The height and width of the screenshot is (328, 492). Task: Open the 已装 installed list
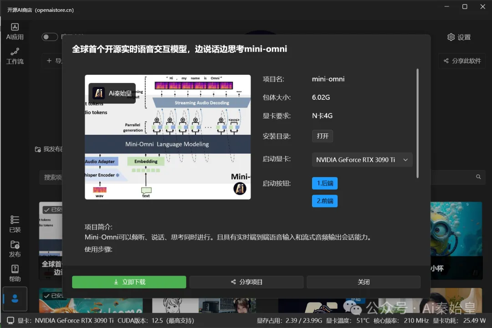click(x=15, y=224)
